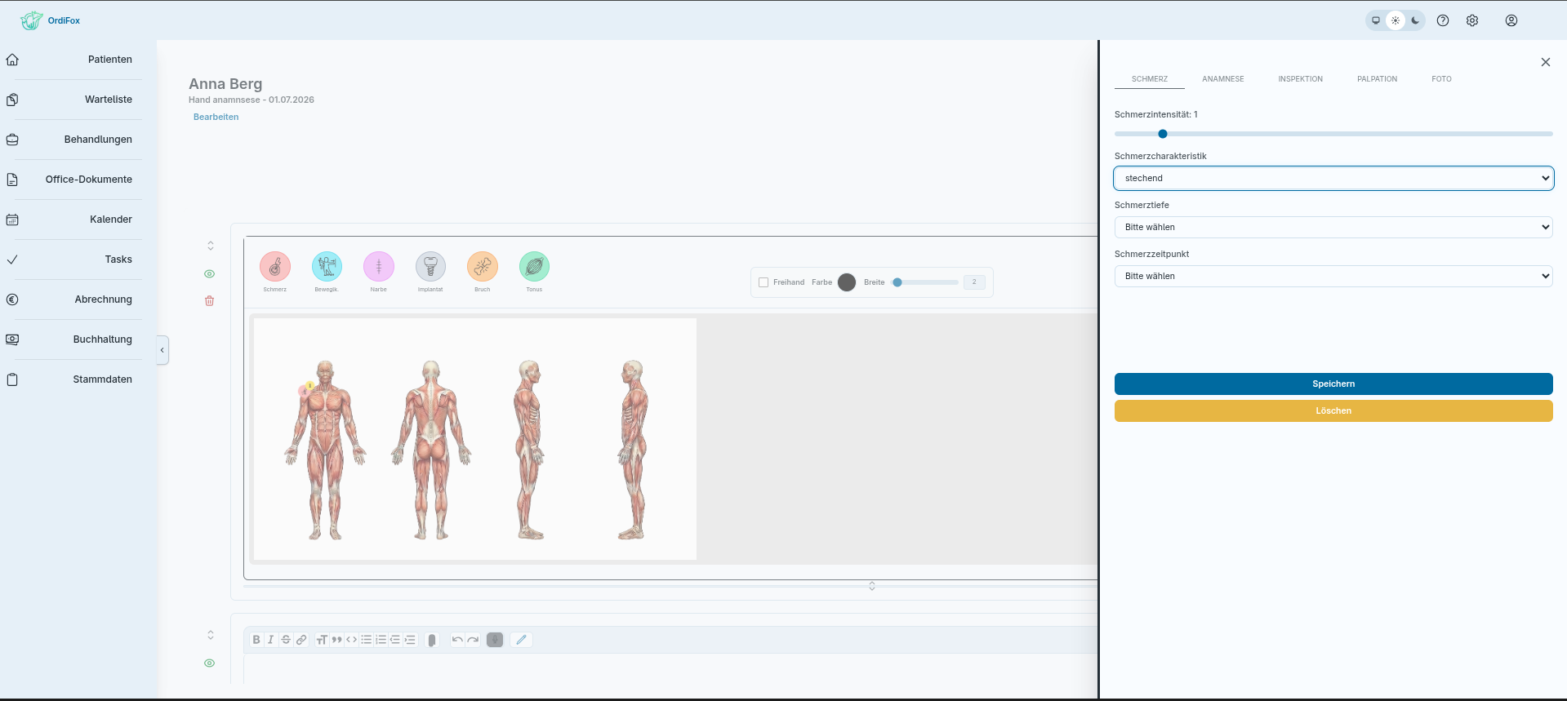Insert a link with the chain icon
The height and width of the screenshot is (701, 1567).
coord(301,640)
